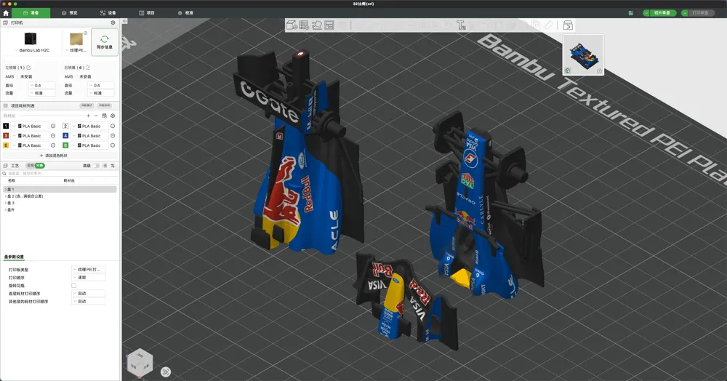Add a filament with the plus icon
This screenshot has width=727, height=381.
pos(88,116)
